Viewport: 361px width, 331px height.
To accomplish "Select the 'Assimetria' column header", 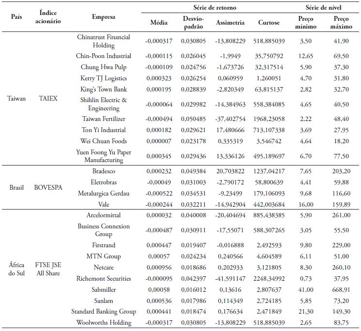I will pyautogui.click(x=230, y=23).
